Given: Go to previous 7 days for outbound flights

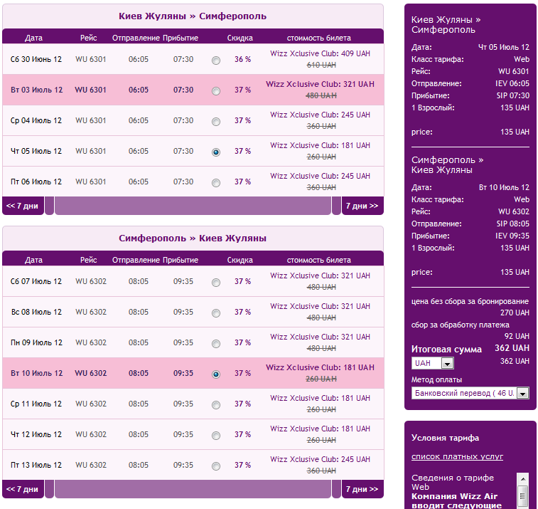Looking at the screenshot, I should [23, 206].
